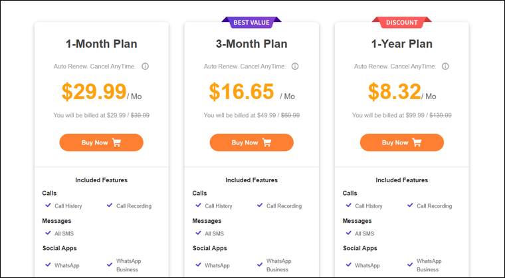The height and width of the screenshot is (278, 505).
Task: Click cart icon on 1-Year Buy Now
Action: 417,142
